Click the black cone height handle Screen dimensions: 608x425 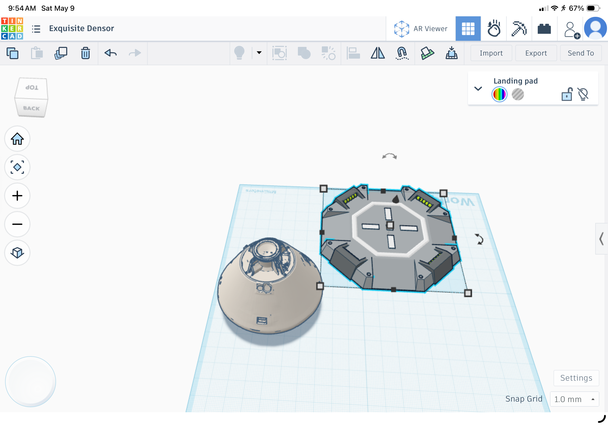[395, 199]
